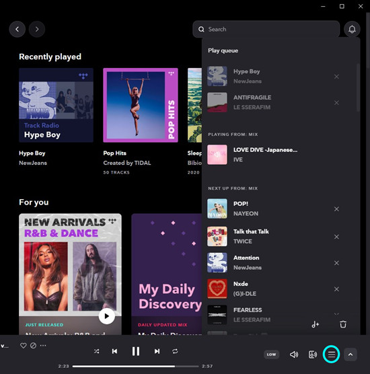Open the Pop Hits playlist cover

141,105
